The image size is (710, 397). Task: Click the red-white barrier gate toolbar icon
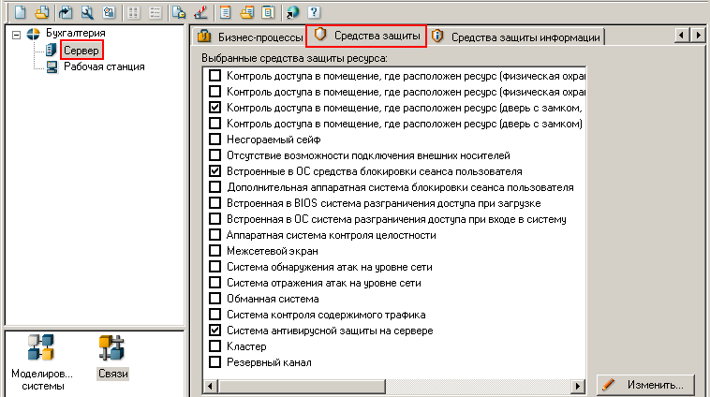200,12
